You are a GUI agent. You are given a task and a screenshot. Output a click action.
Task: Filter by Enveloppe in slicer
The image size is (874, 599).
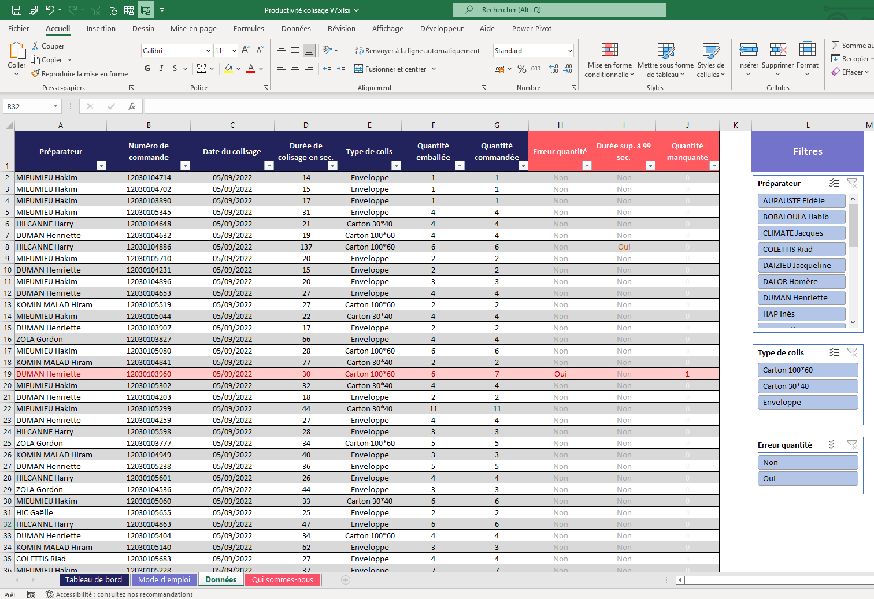807,403
